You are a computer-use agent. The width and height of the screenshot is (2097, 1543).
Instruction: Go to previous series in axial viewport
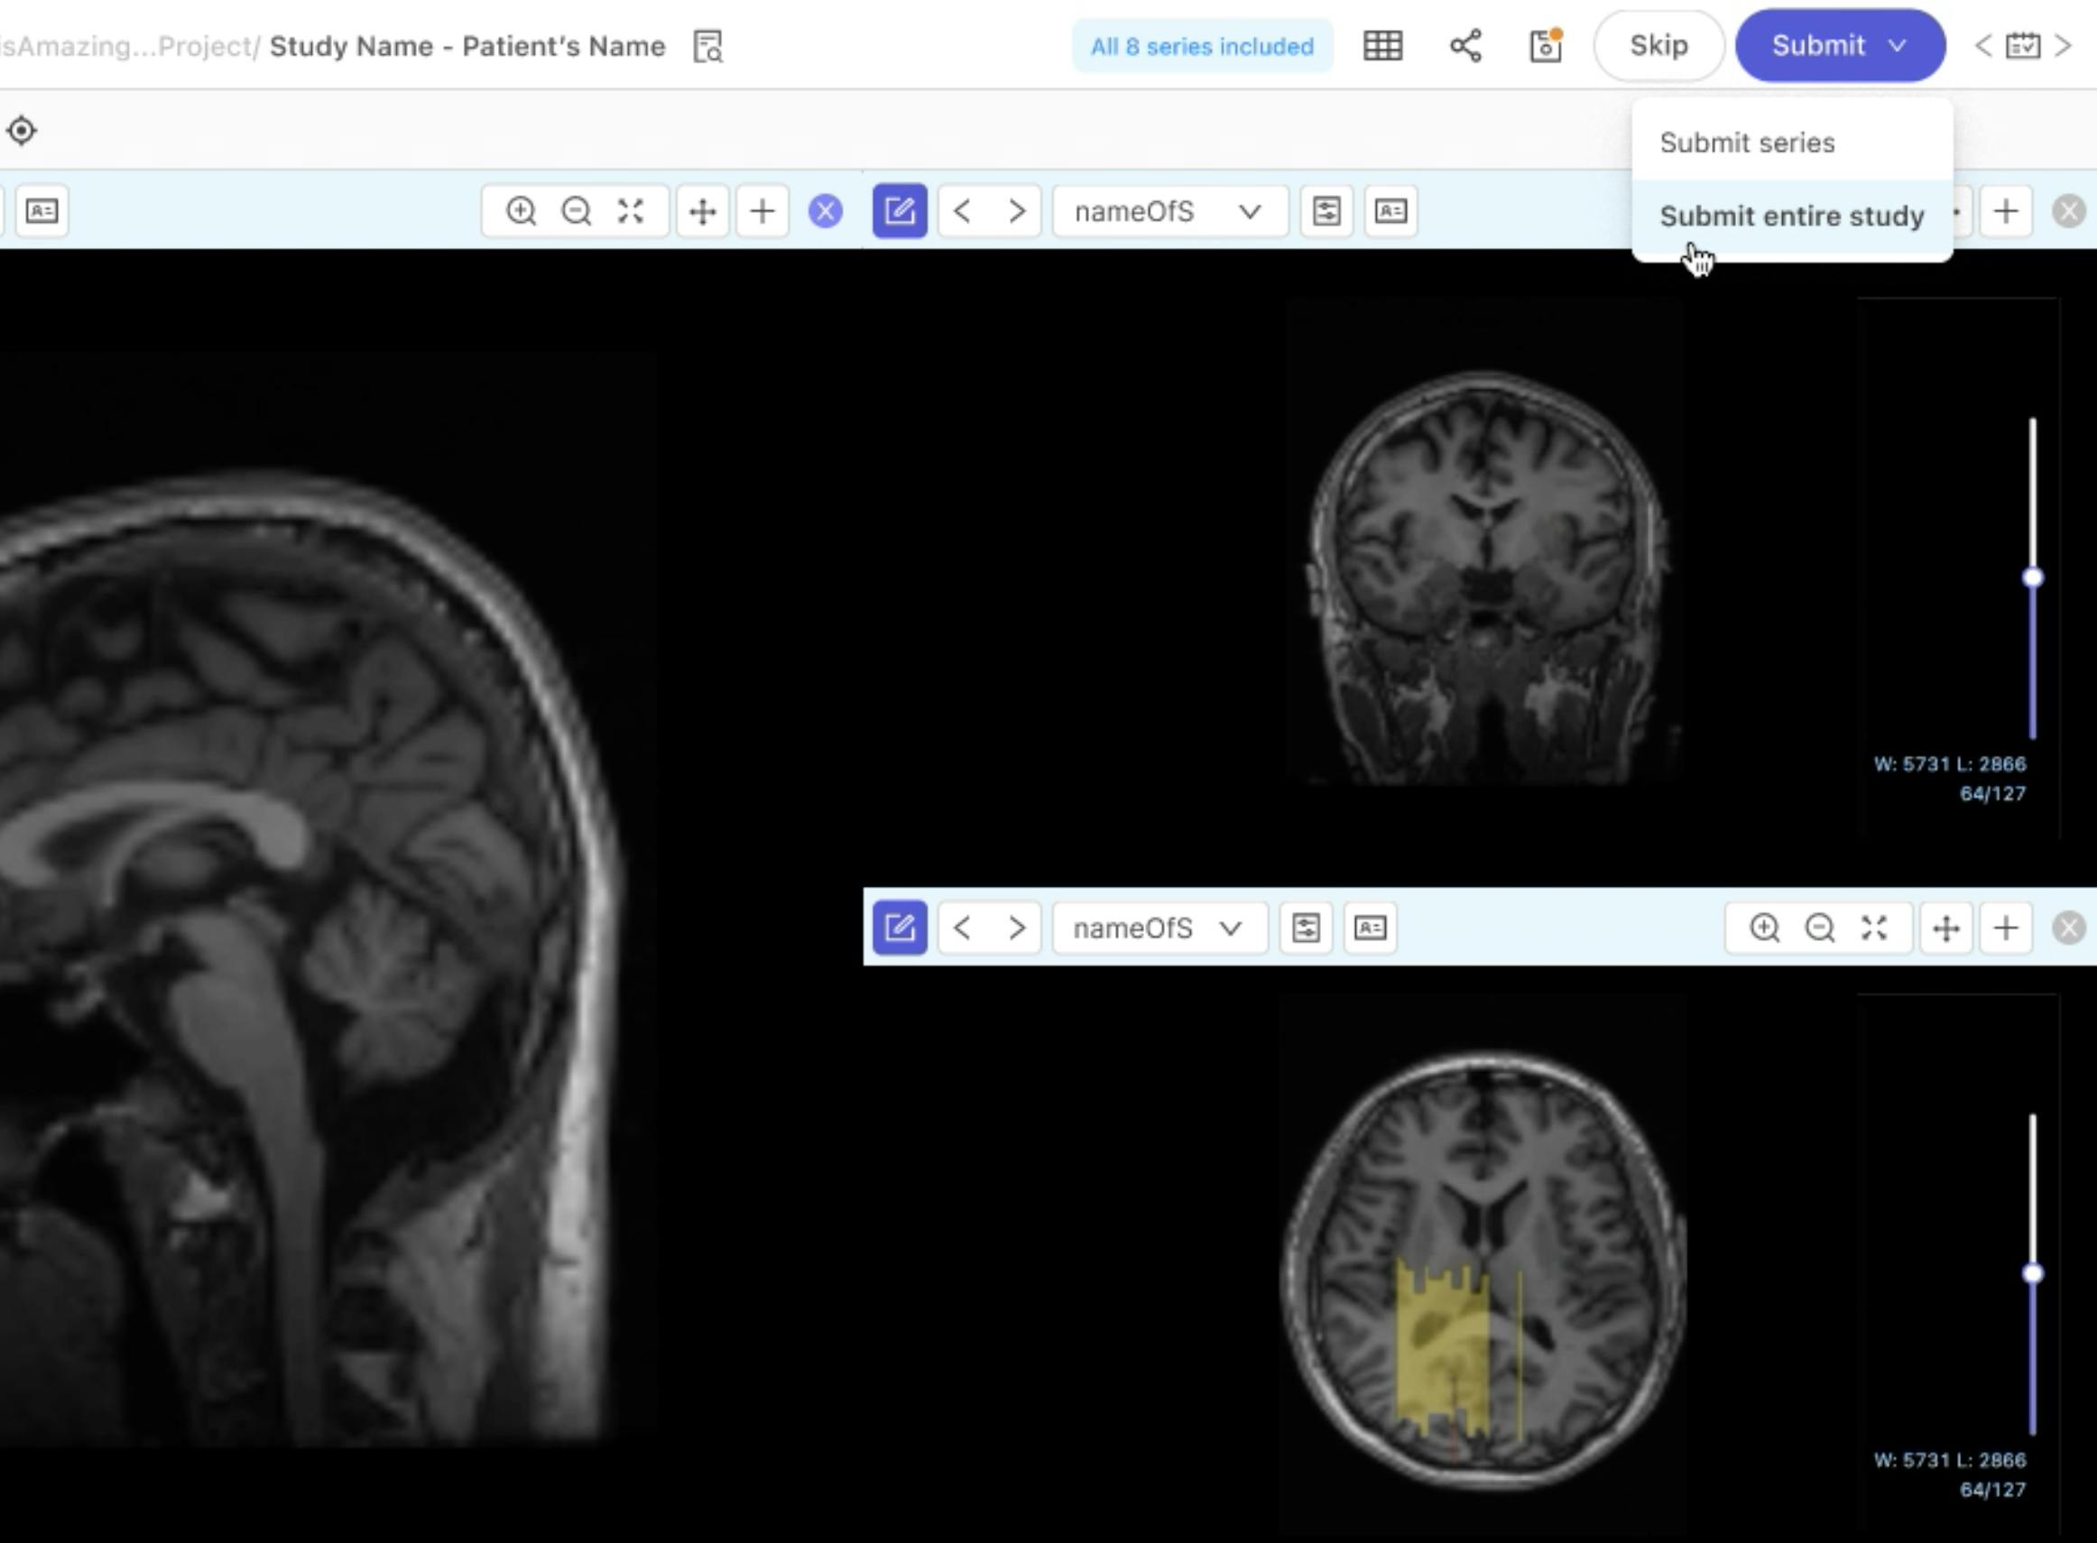963,928
